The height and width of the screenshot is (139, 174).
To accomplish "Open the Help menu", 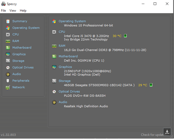I will (23, 11).
